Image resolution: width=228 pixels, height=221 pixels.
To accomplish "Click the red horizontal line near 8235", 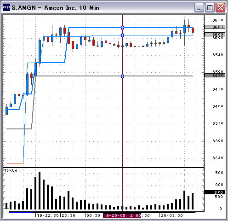I will click(x=15, y=163).
